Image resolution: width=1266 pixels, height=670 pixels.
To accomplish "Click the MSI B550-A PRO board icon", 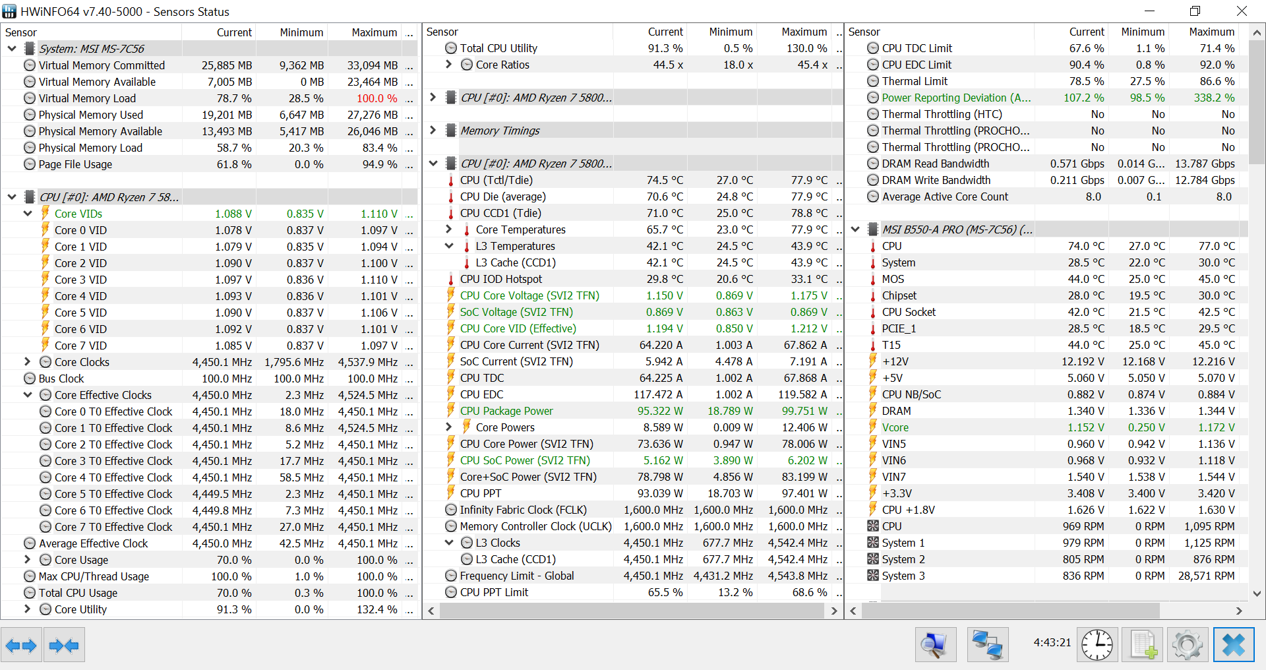I will coord(873,229).
